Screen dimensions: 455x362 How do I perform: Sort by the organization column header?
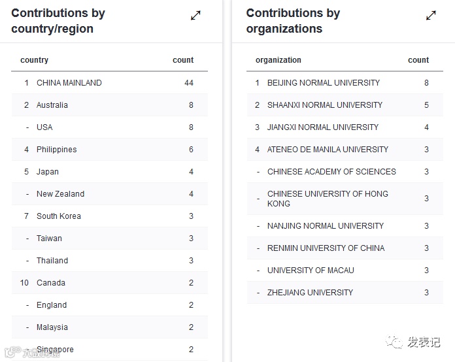tap(278, 60)
